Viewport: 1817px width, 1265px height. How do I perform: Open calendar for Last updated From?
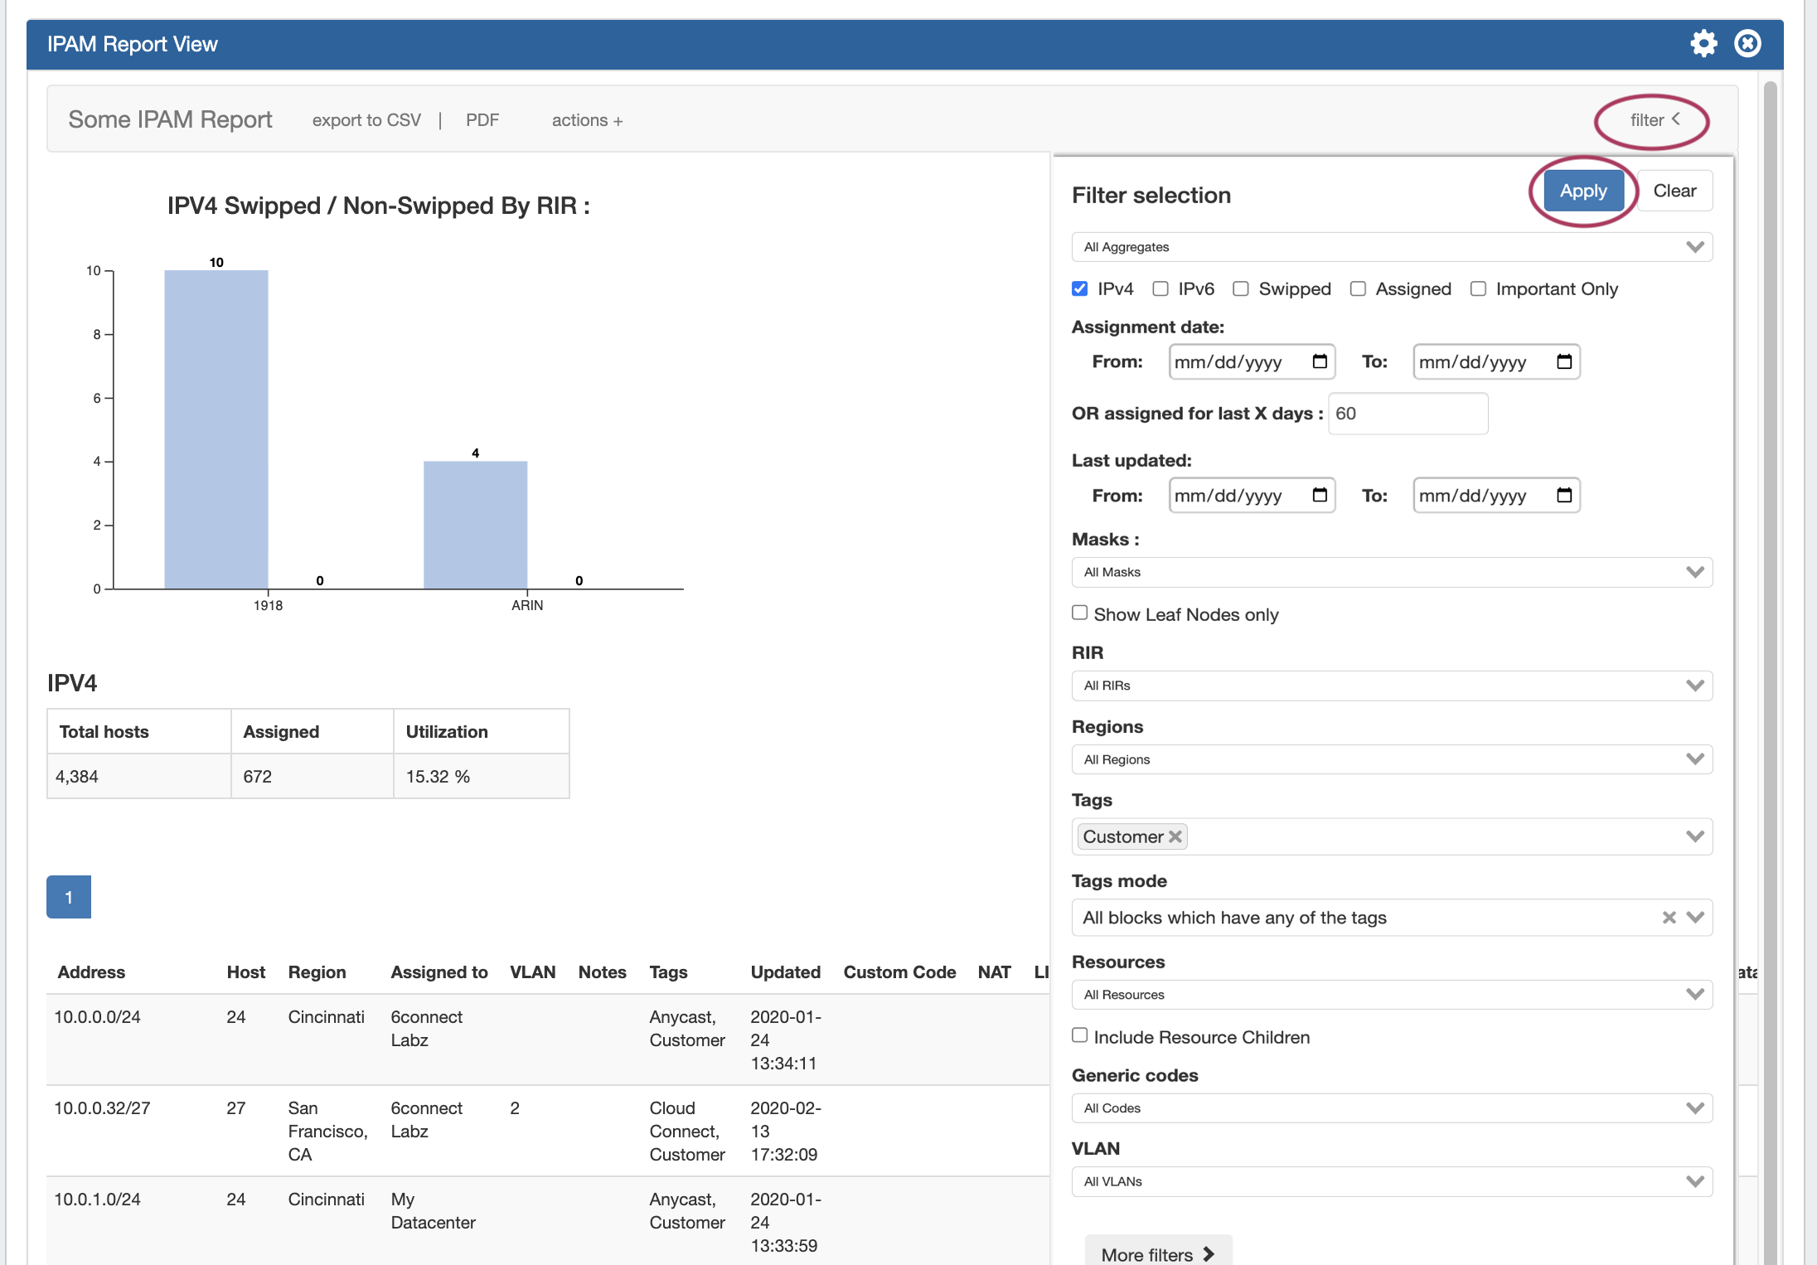coord(1320,495)
